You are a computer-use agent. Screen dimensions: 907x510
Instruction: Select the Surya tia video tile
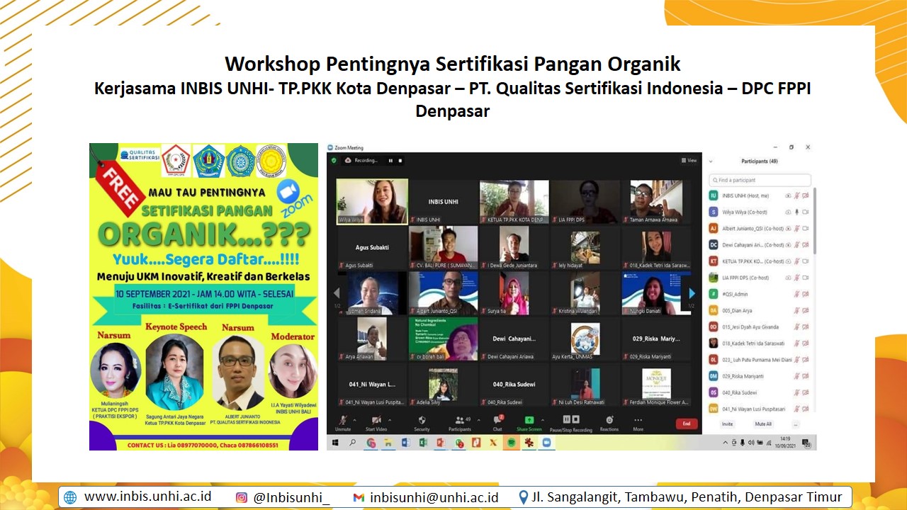coord(514,293)
